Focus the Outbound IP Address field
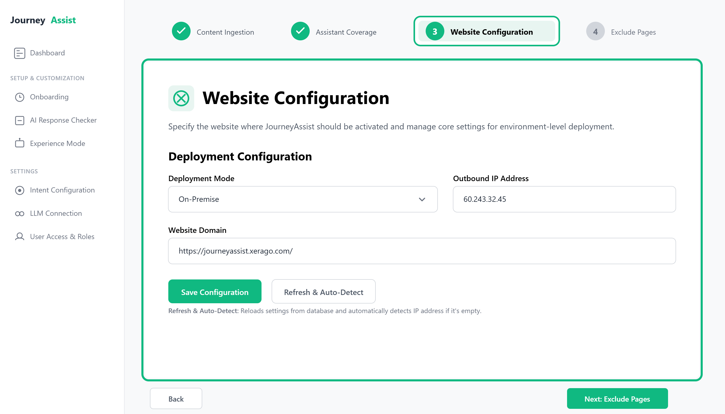Screen dimensions: 725x414 click(564, 199)
